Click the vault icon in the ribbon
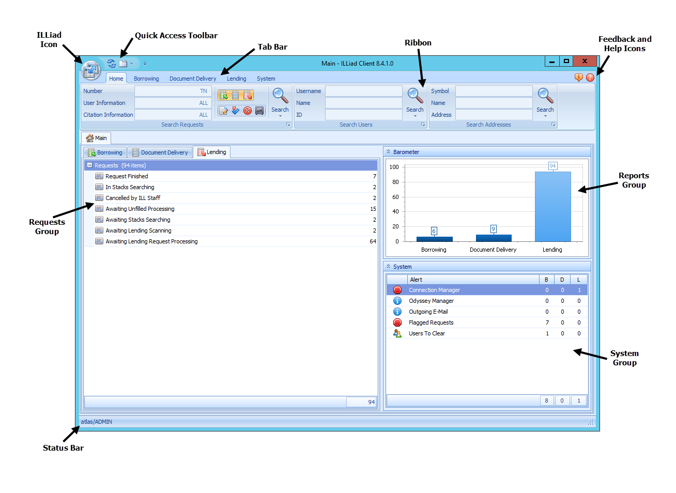 click(x=259, y=110)
